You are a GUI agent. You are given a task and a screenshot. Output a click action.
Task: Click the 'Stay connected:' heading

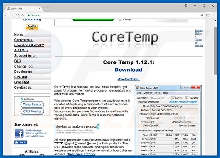(x=26, y=124)
